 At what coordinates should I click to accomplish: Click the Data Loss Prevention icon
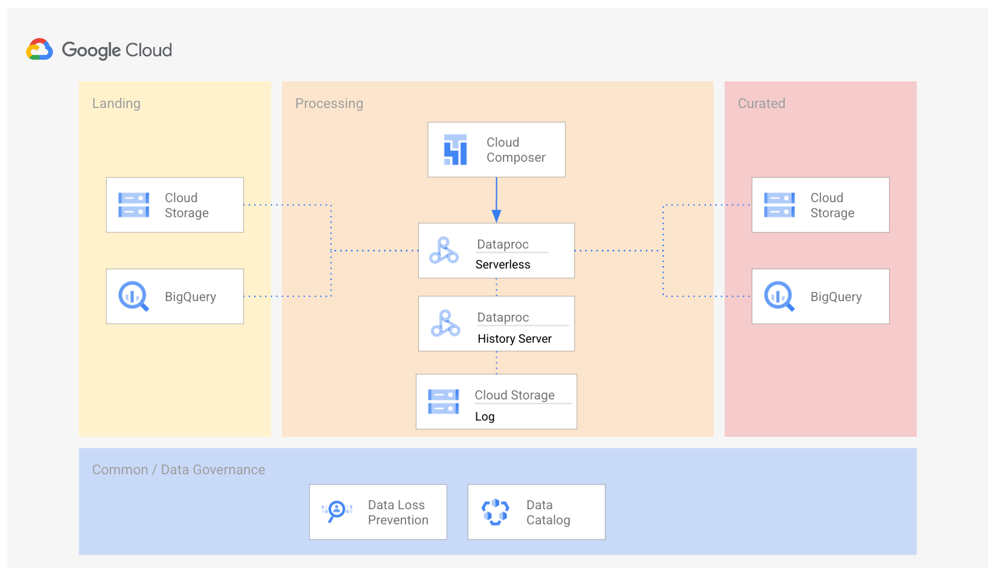(x=337, y=511)
